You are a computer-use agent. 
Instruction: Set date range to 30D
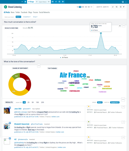pyautogui.click(x=83, y=7)
